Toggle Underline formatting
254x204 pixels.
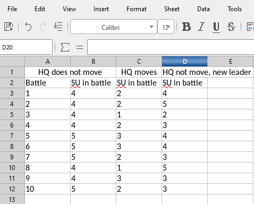click(x=216, y=27)
